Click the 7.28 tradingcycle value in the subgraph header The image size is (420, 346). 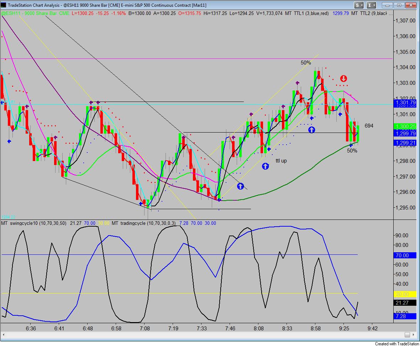point(184,223)
